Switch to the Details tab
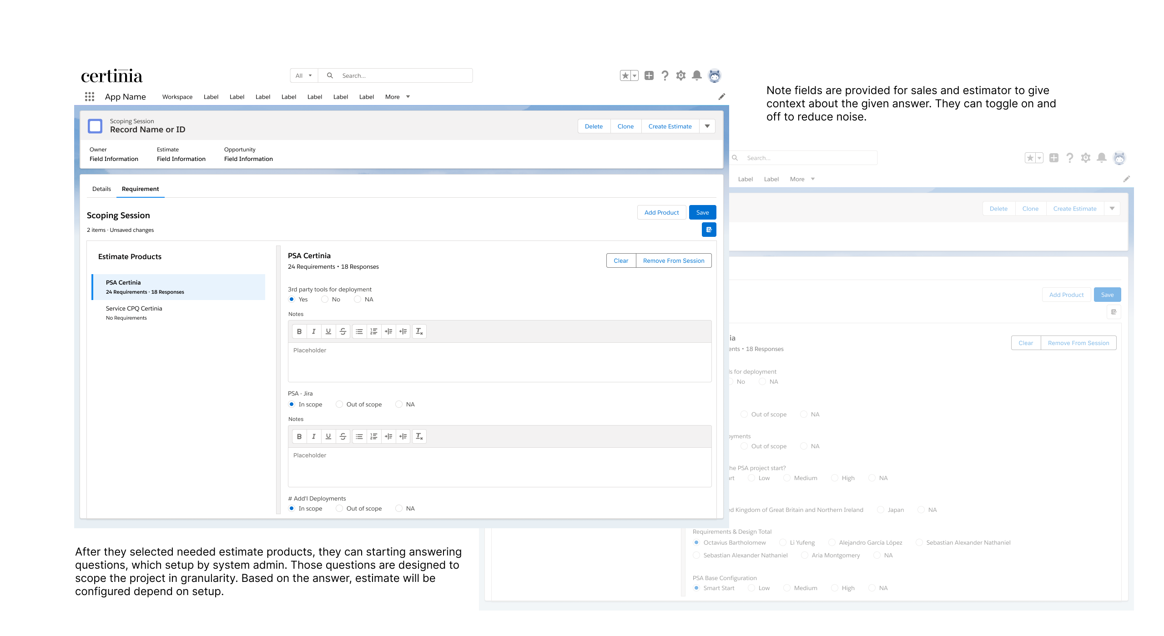Screen dimensions: 1164x636 (x=101, y=189)
